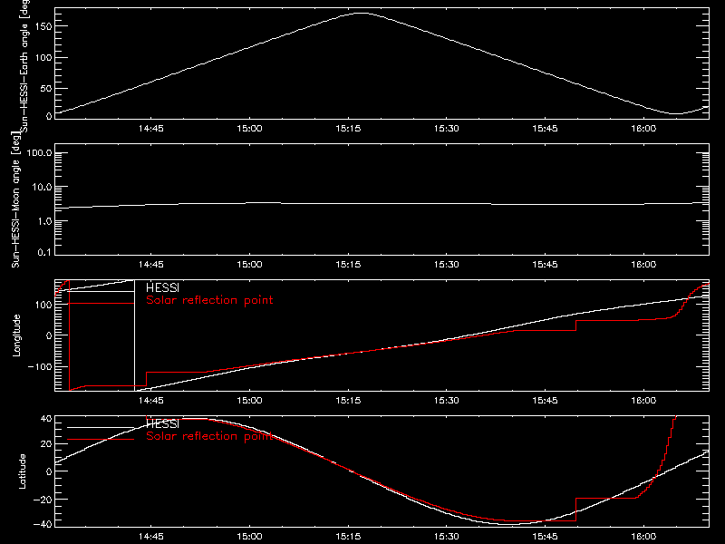Select the 15:00 time label under Latitude plot
Image resolution: width=725 pixels, height=544 pixels.
[x=249, y=537]
